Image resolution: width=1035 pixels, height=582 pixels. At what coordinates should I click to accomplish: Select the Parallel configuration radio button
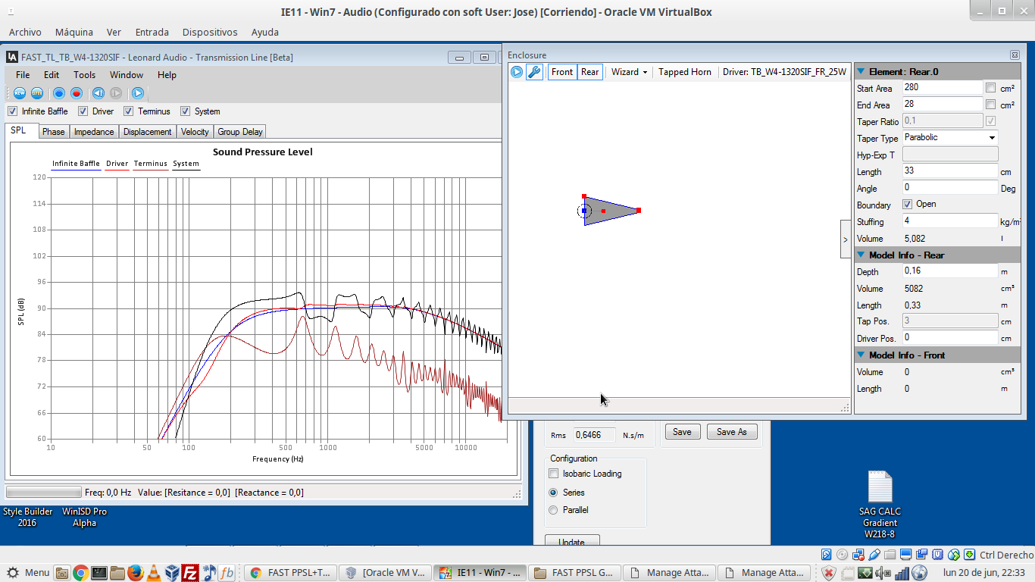(x=553, y=510)
